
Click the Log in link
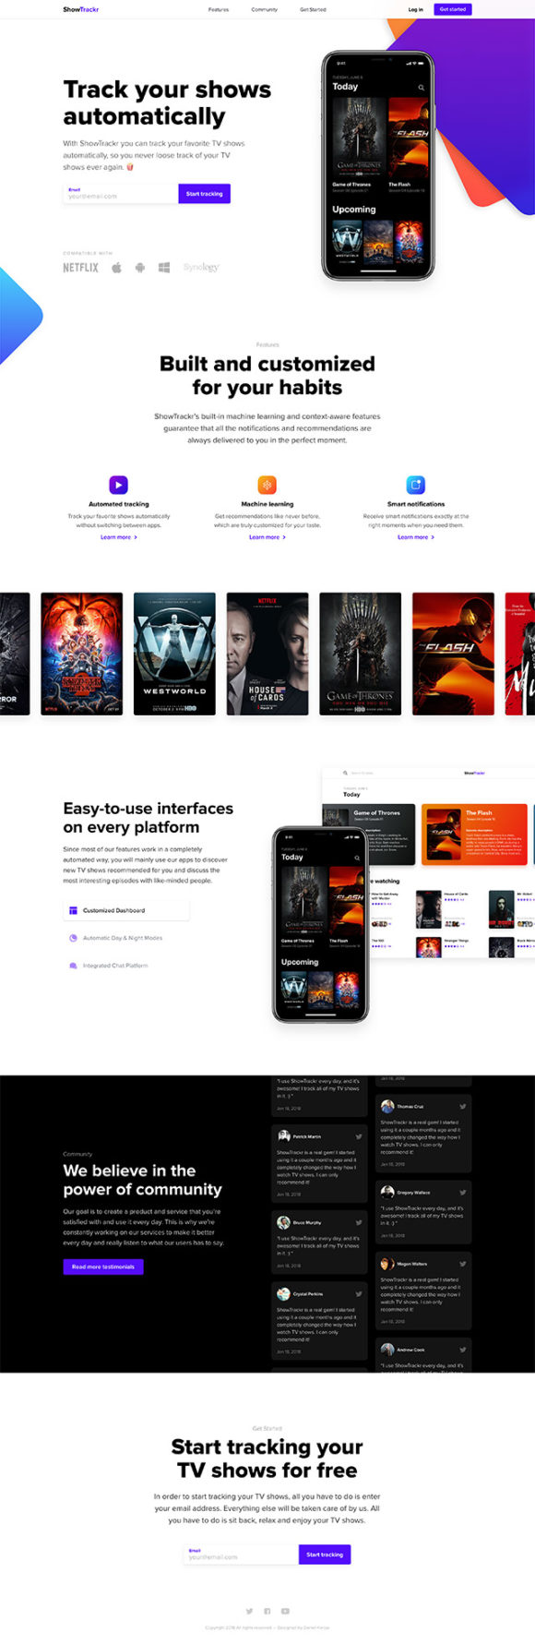pos(416,9)
